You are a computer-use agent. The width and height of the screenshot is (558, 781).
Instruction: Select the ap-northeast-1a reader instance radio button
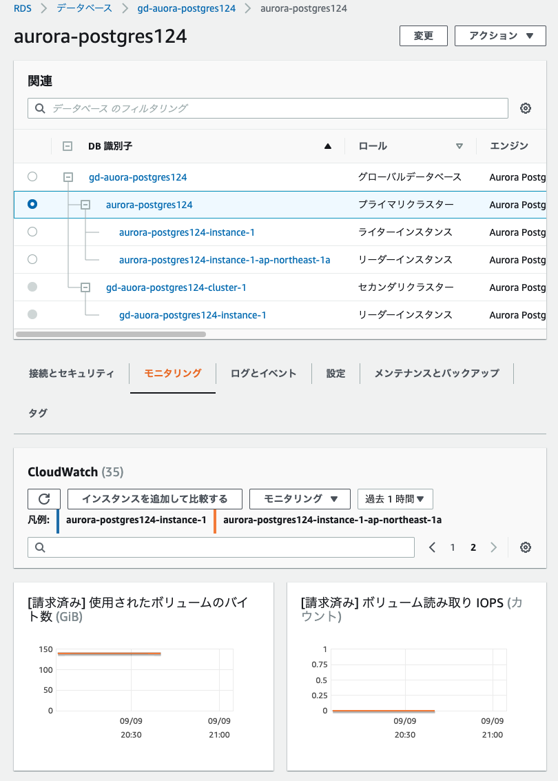[32, 259]
